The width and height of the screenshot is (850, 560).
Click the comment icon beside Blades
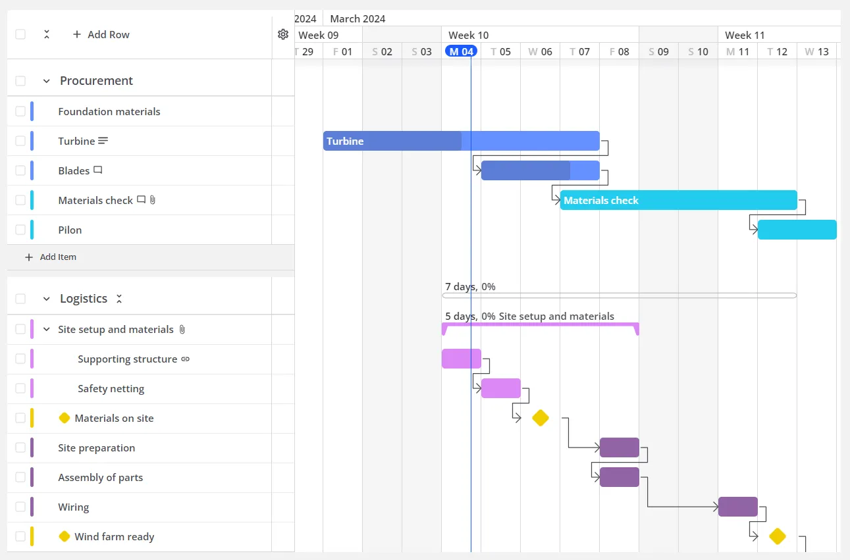[x=98, y=170]
